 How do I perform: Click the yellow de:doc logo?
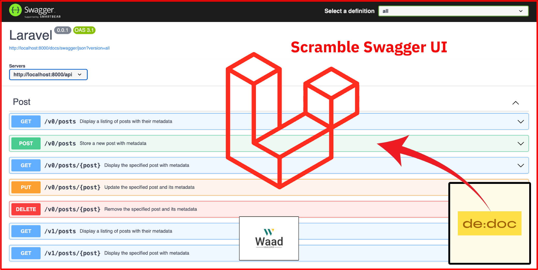click(489, 223)
